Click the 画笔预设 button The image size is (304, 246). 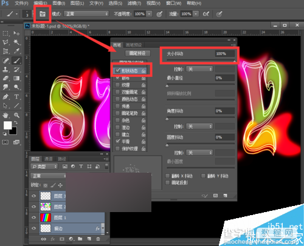coord(137,53)
